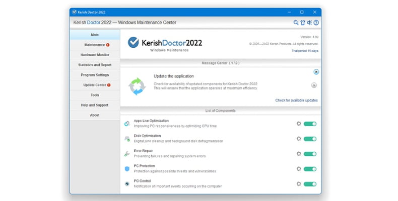Select Hardware Monitor in the sidebar
This screenshot has height=201, width=398.
[95, 55]
